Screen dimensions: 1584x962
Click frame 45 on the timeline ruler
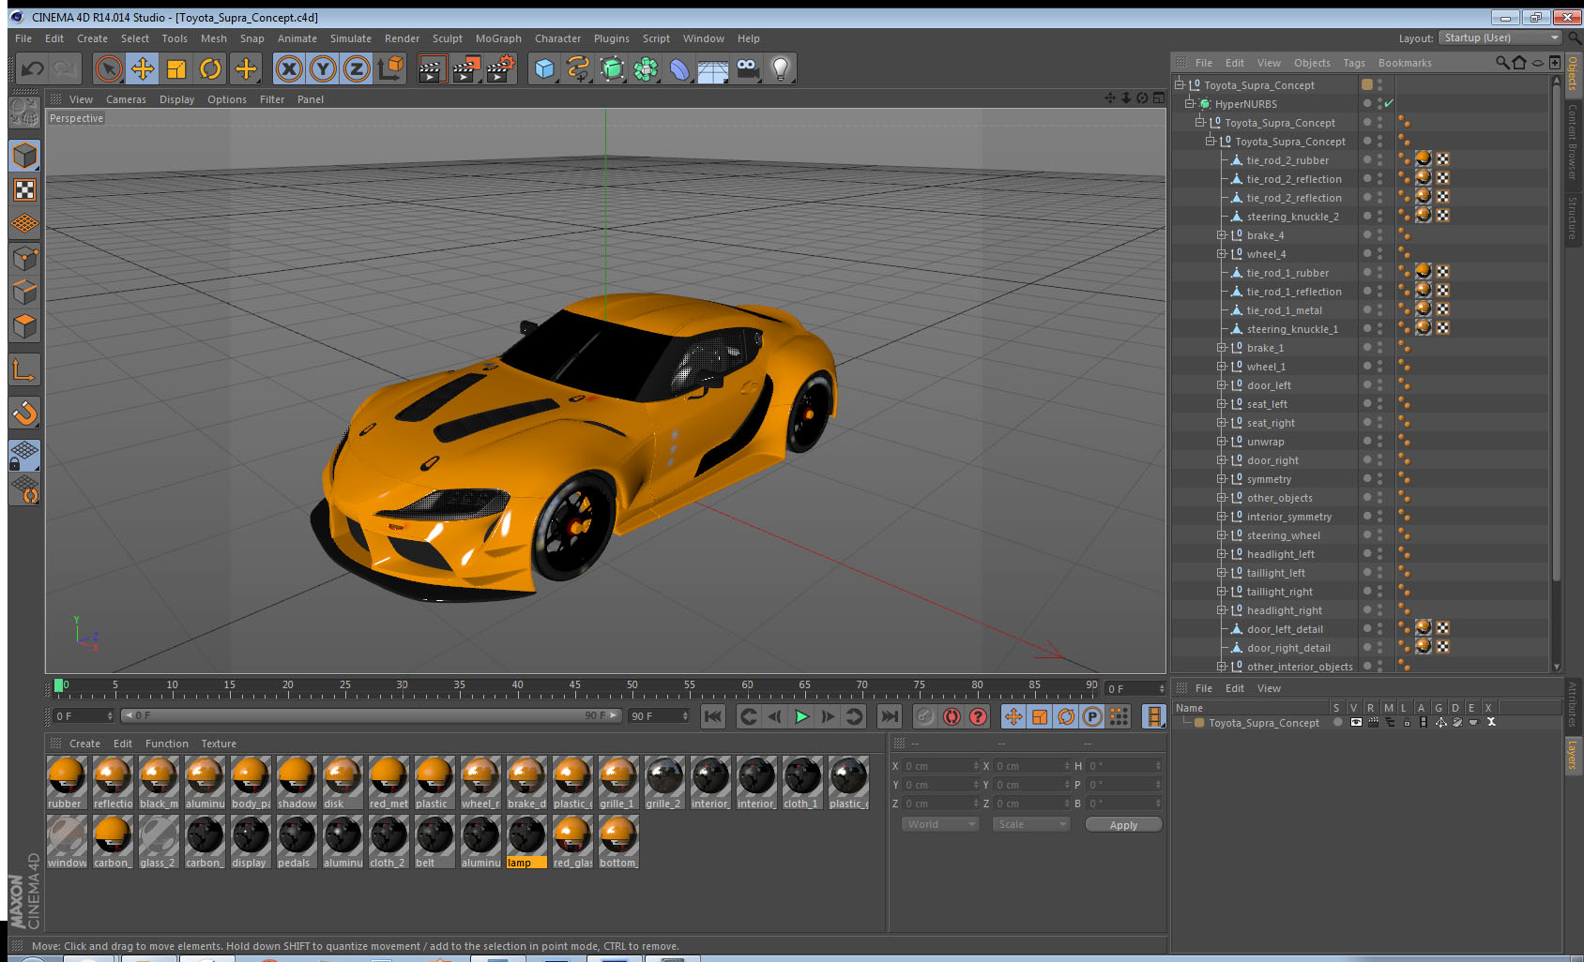574,687
